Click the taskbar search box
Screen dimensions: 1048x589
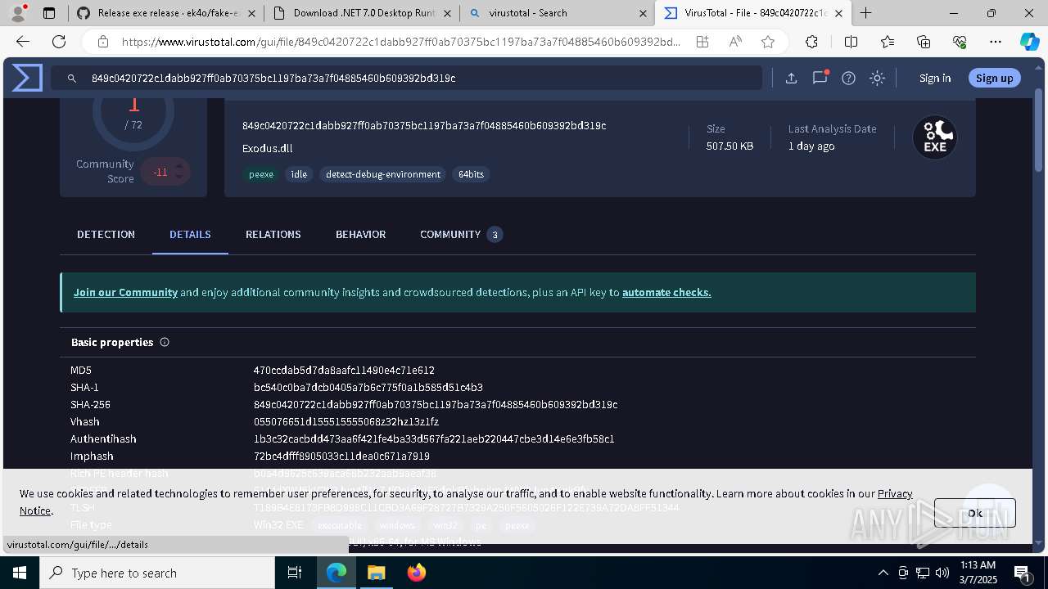coord(156,573)
